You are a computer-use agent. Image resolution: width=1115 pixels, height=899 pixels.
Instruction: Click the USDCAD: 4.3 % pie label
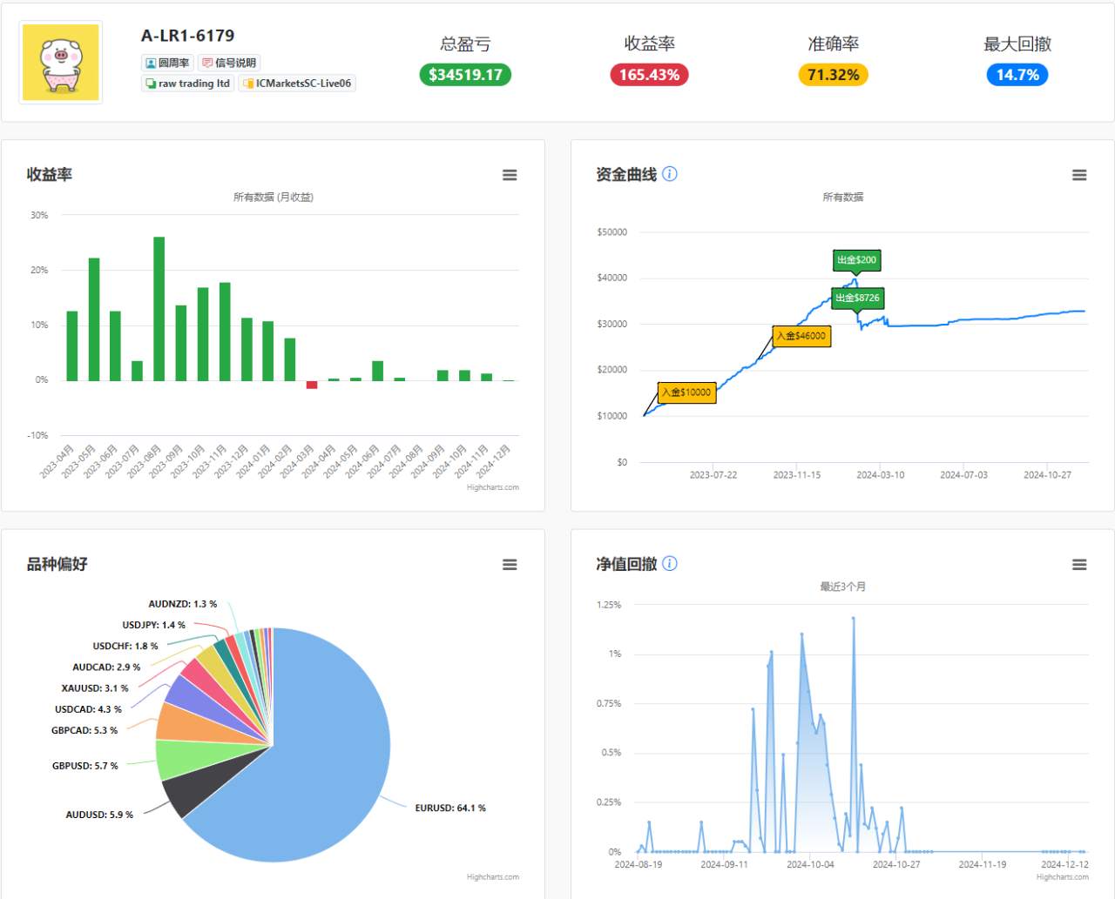(89, 710)
